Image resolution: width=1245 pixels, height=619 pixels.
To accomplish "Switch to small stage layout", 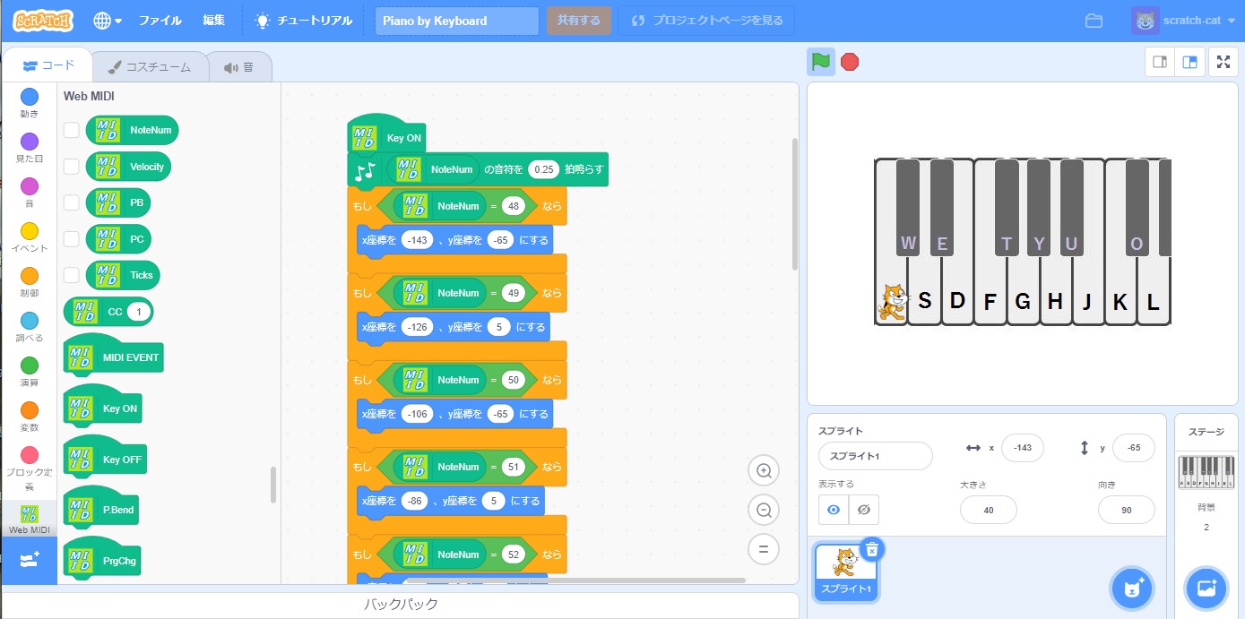I will point(1160,62).
